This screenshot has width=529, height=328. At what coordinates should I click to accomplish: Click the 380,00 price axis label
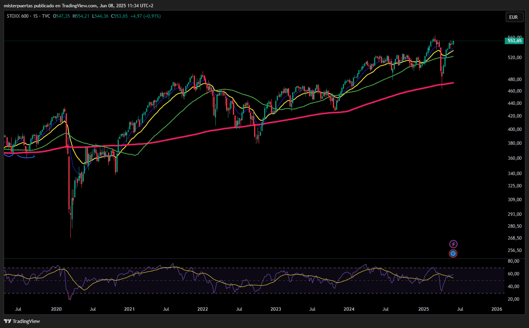(x=514, y=143)
